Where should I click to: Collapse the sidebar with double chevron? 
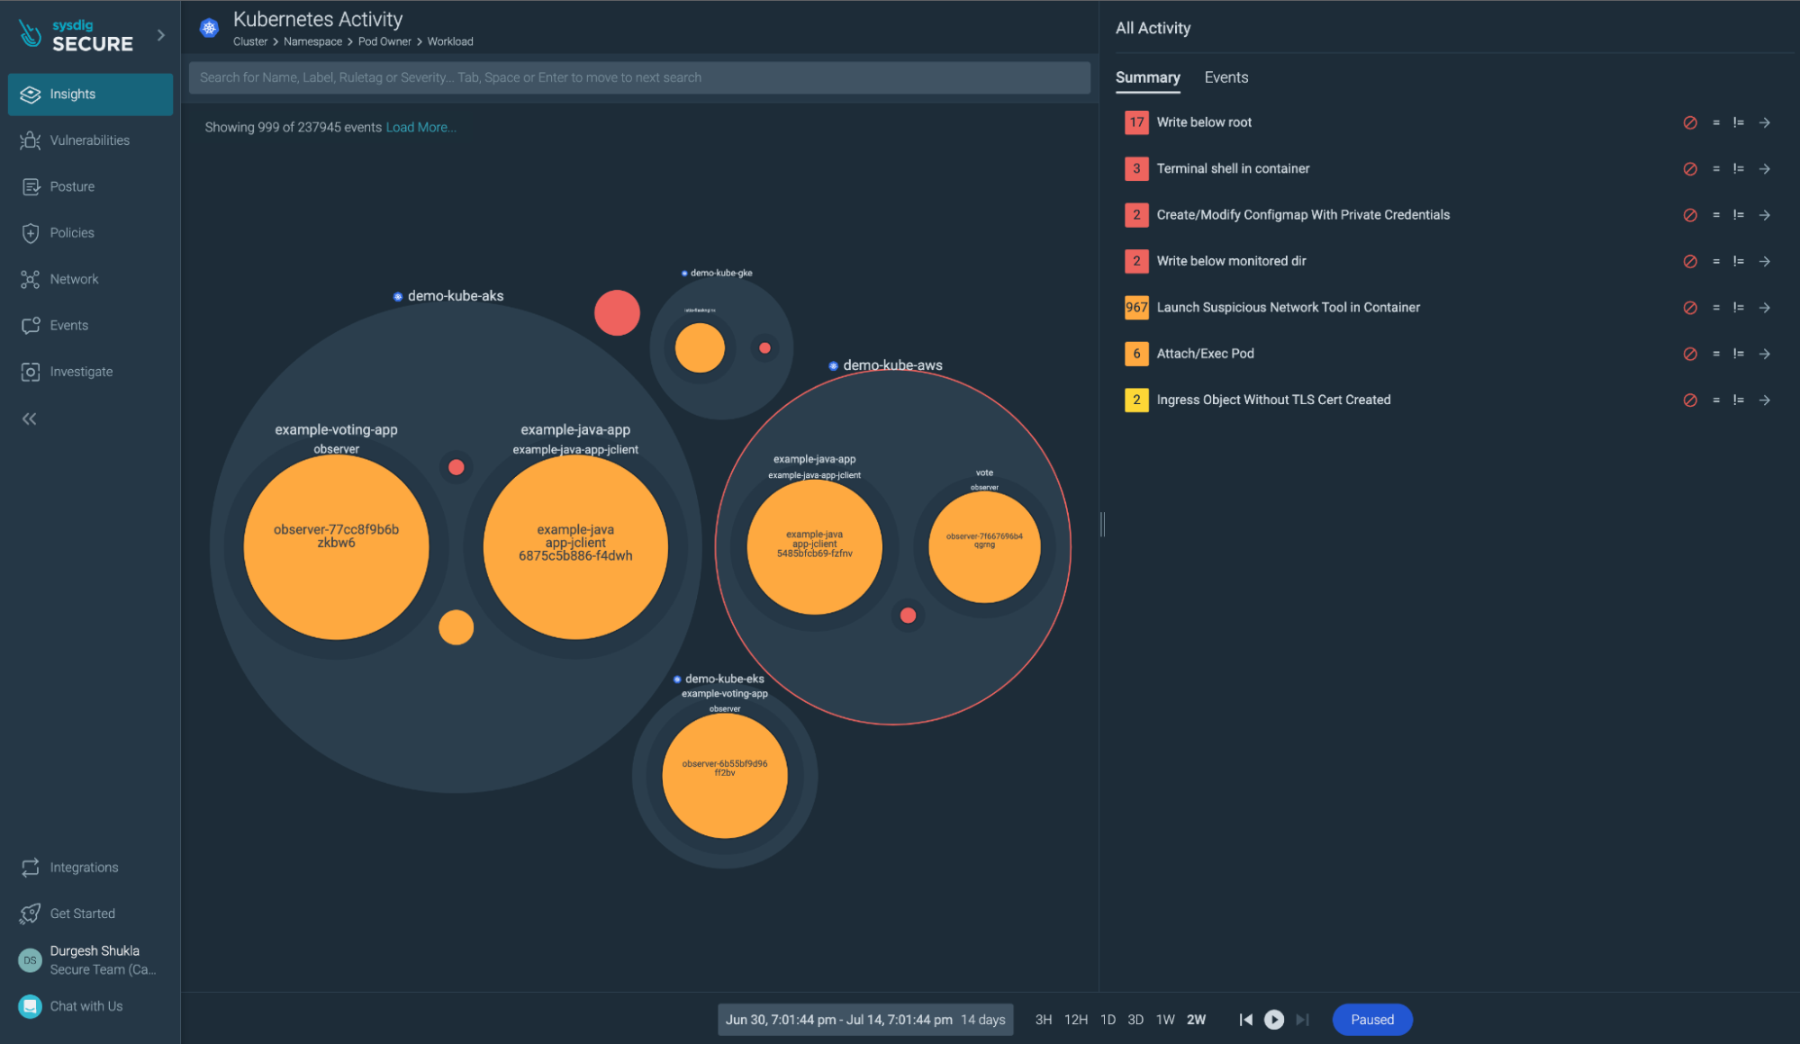pos(30,418)
